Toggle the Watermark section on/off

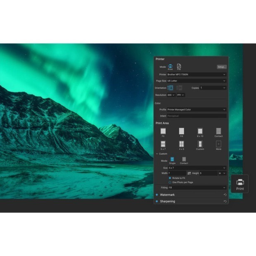pos(157,195)
